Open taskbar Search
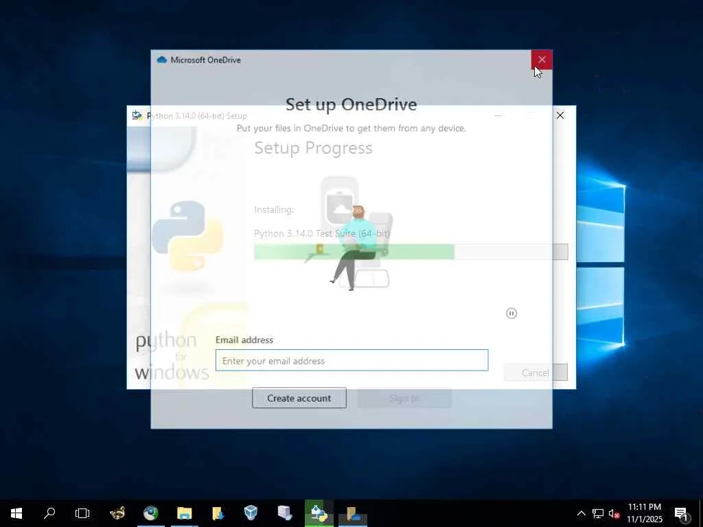 coord(49,513)
